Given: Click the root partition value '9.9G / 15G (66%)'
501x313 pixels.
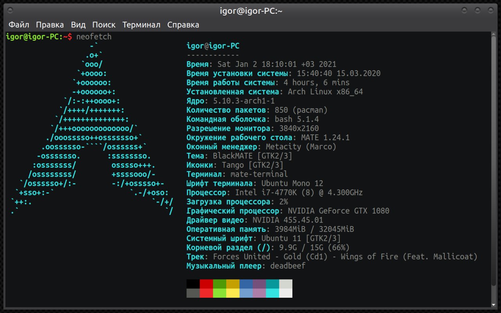Looking at the screenshot, I should coord(314,248).
